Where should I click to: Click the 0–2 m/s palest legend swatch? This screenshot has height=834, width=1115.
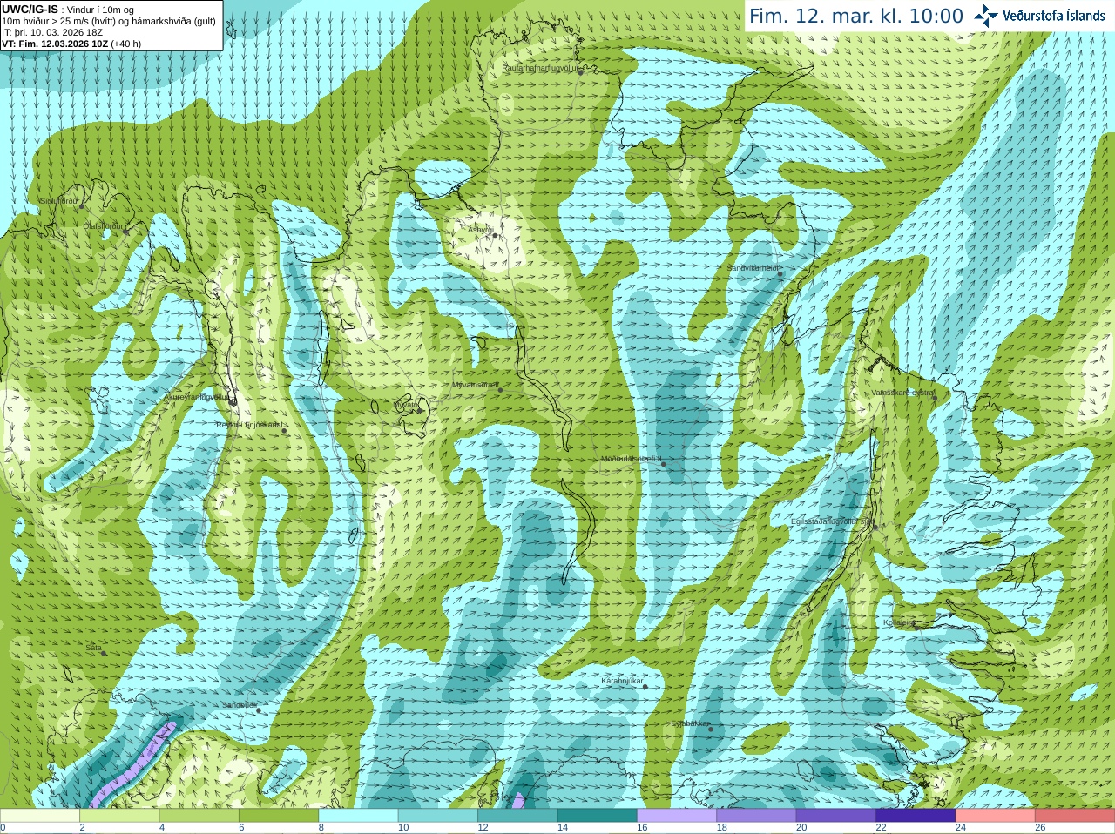pyautogui.click(x=39, y=816)
